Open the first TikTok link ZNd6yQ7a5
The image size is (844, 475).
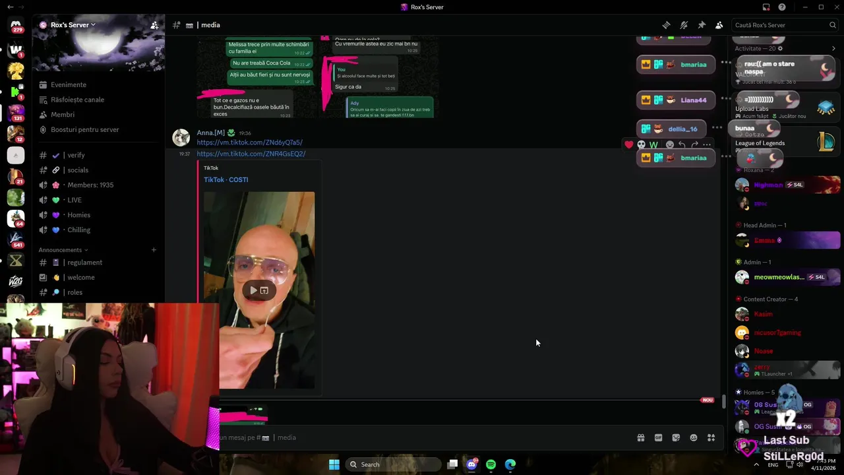tap(249, 142)
